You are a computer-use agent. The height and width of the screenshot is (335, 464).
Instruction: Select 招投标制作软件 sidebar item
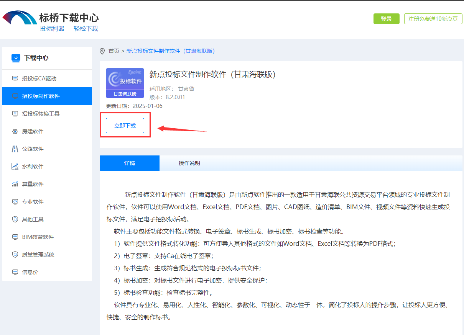click(x=47, y=96)
